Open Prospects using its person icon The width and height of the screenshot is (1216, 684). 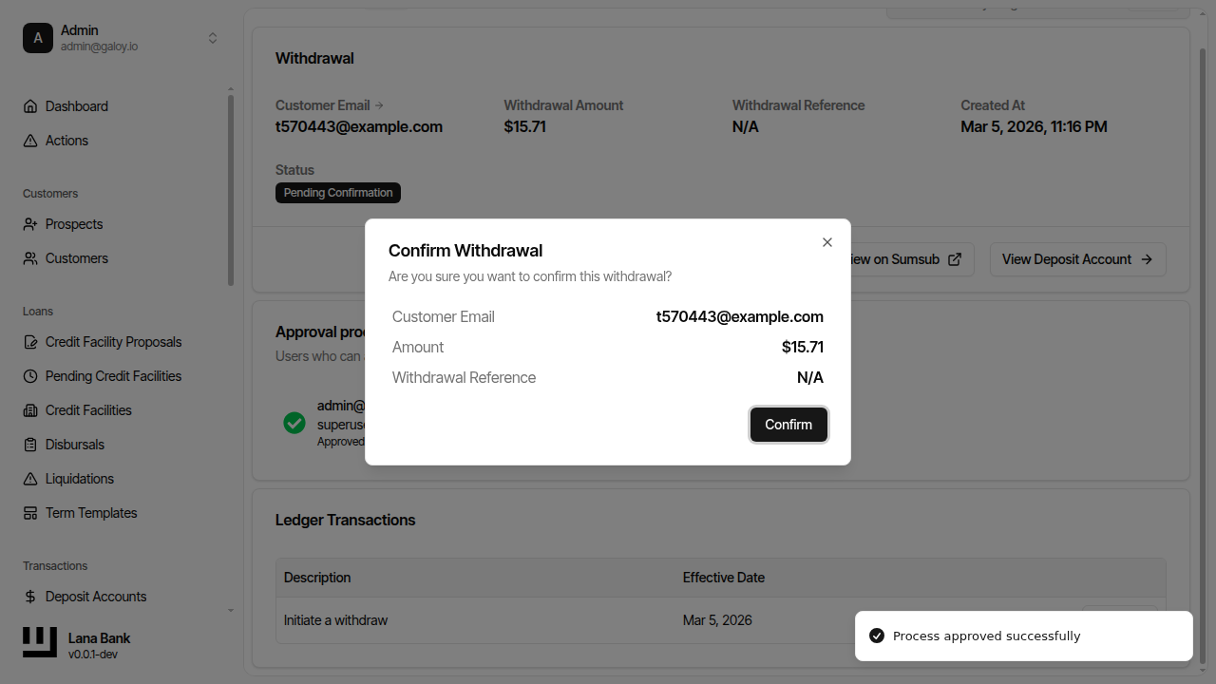point(30,224)
